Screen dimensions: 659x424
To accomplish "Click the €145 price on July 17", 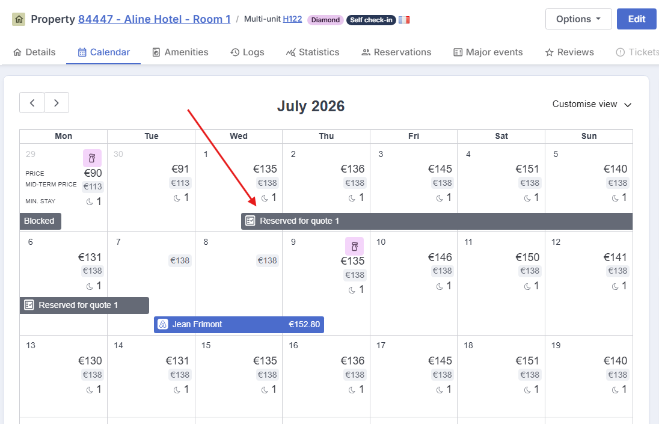I will pyautogui.click(x=440, y=360).
